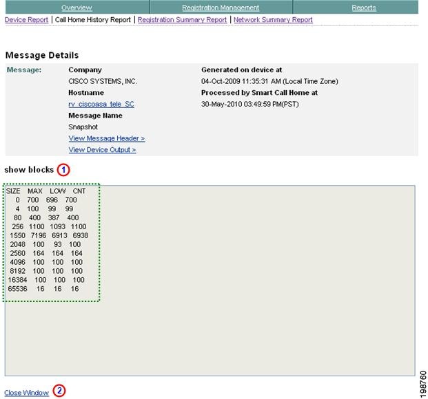The width and height of the screenshot is (428, 399).
Task: Click the CNT column header
Action: tap(79, 191)
